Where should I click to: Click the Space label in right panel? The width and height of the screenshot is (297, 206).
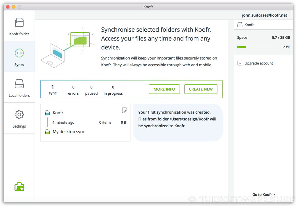242,38
